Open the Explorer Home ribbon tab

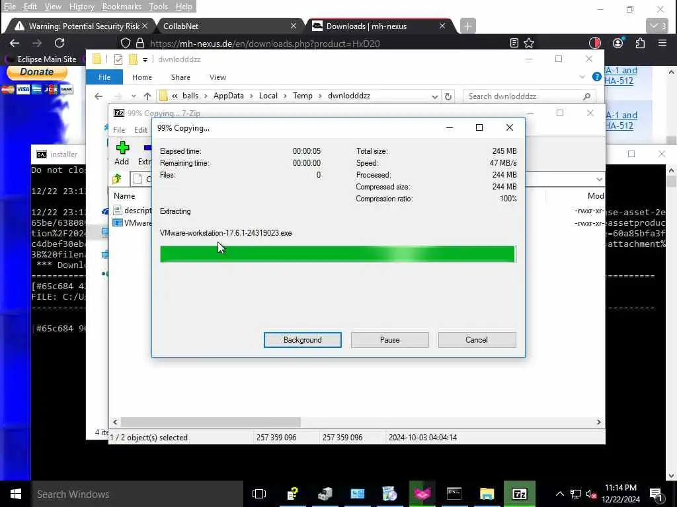click(x=142, y=77)
